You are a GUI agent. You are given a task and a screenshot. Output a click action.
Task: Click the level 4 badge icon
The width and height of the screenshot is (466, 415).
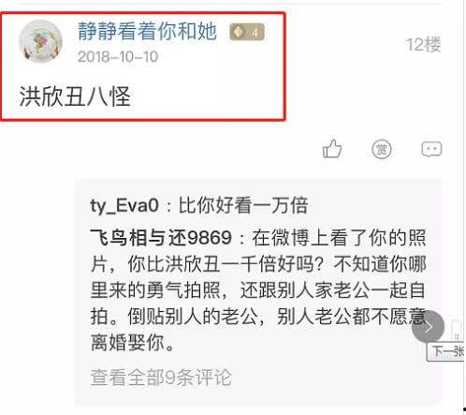(247, 32)
